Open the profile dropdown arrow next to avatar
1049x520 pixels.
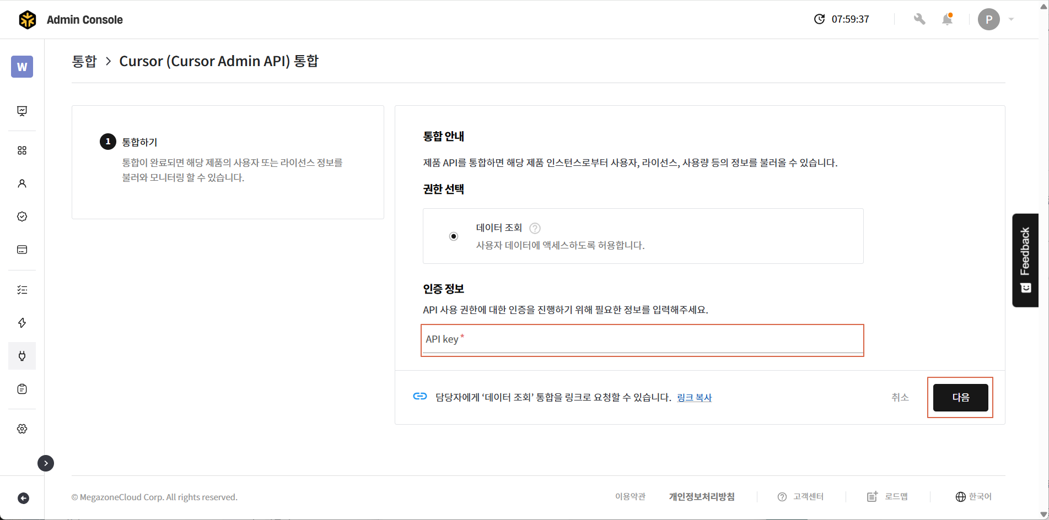click(1011, 19)
